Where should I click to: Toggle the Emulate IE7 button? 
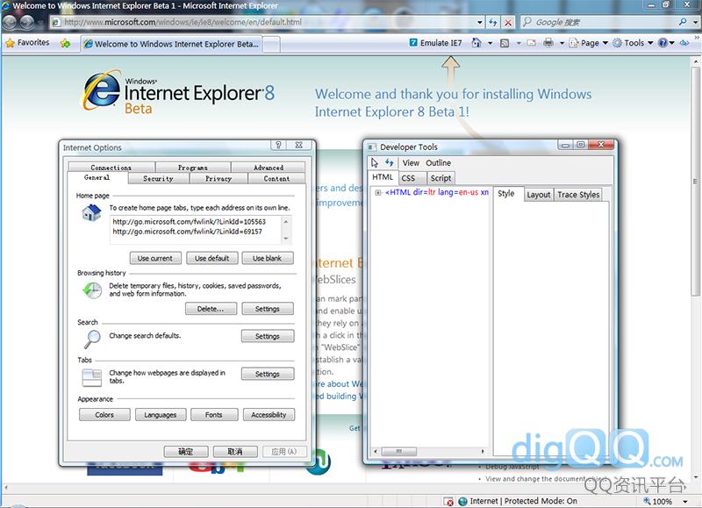pyautogui.click(x=435, y=43)
